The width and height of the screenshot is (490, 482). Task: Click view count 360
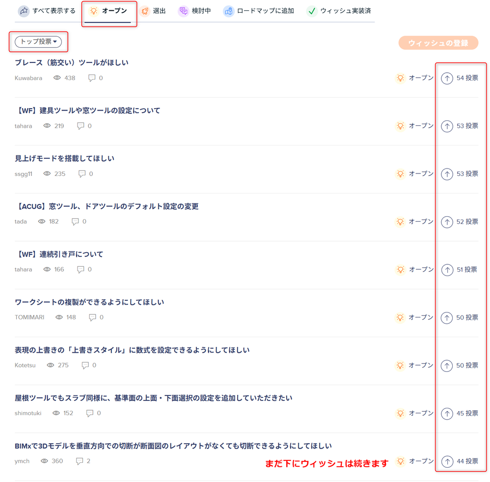[x=57, y=461]
